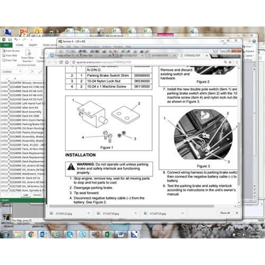Open Excel HOME ribbon tab

click(x=20, y=45)
